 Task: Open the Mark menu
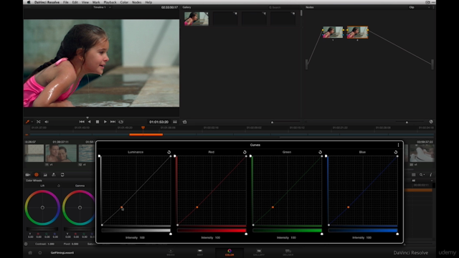pyautogui.click(x=96, y=2)
